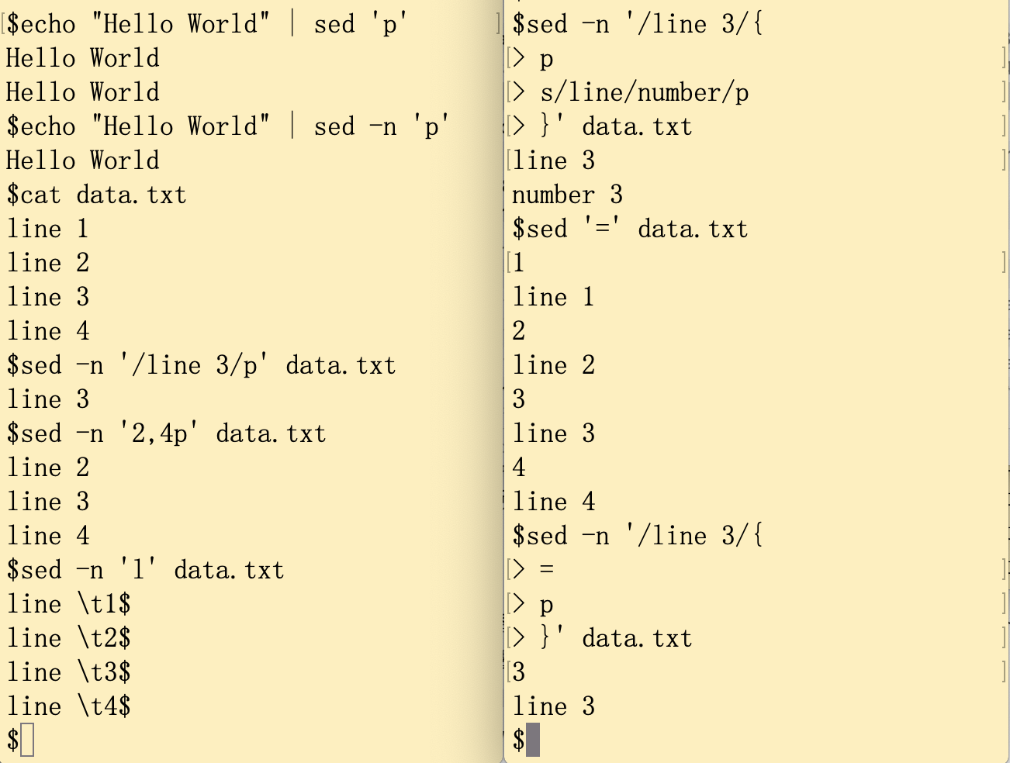Click the first echo Hello World sed 'p' command

(207, 24)
